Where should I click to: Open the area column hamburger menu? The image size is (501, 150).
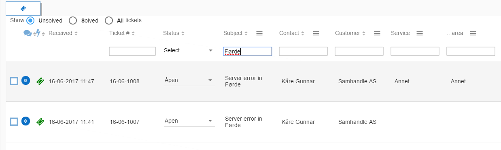pyautogui.click(x=473, y=33)
